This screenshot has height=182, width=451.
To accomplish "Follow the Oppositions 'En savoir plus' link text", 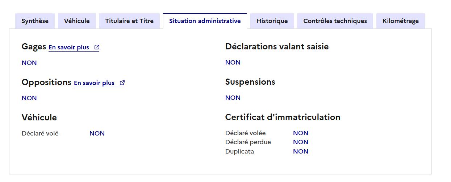I will tap(94, 83).
